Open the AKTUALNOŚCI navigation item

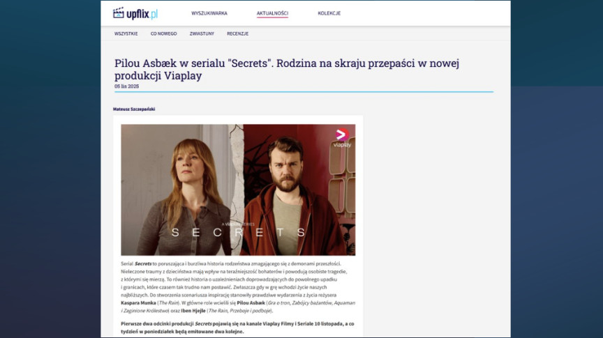coord(272,13)
